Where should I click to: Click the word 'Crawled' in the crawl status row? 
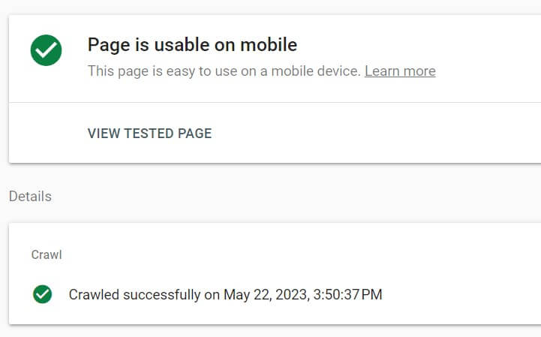tap(93, 294)
